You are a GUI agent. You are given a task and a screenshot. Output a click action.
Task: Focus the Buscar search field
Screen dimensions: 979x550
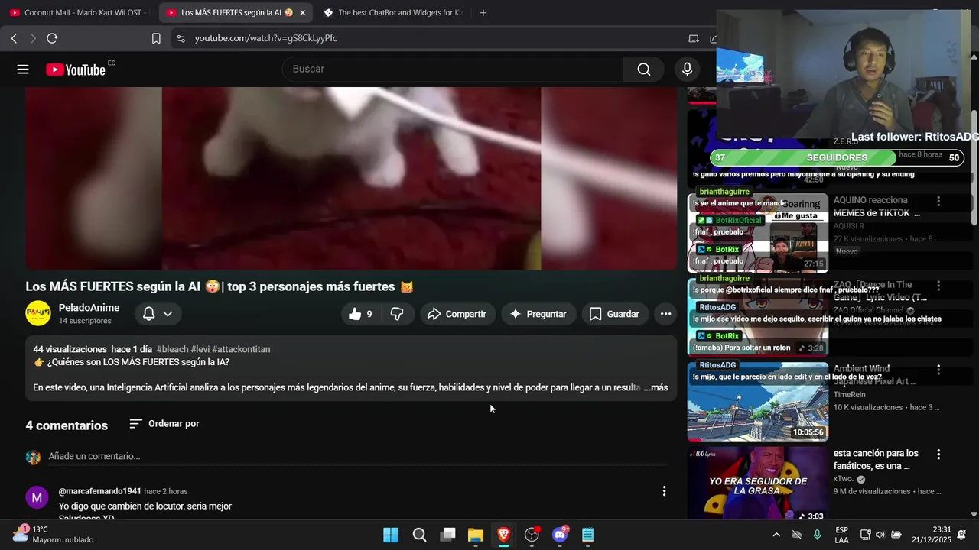click(454, 70)
